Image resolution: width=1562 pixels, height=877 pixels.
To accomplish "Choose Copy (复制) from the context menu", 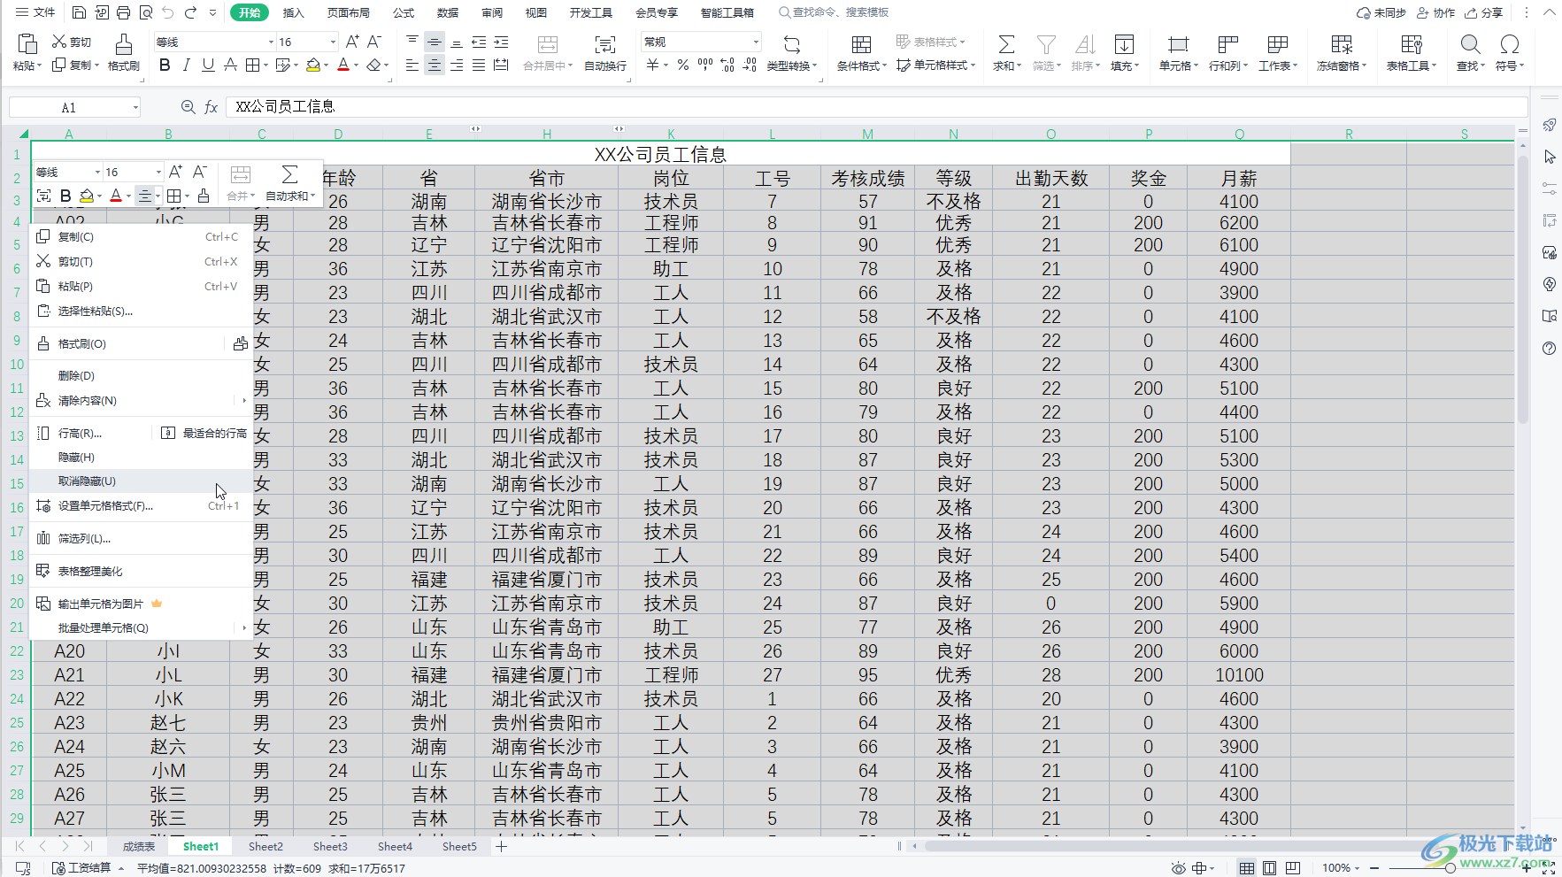I will coord(141,237).
